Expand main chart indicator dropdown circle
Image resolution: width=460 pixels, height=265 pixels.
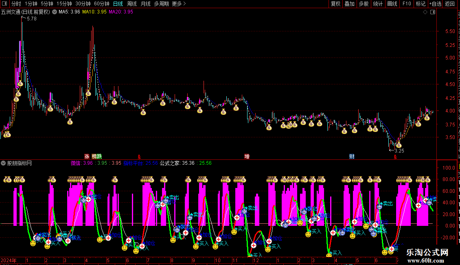(x=55, y=12)
